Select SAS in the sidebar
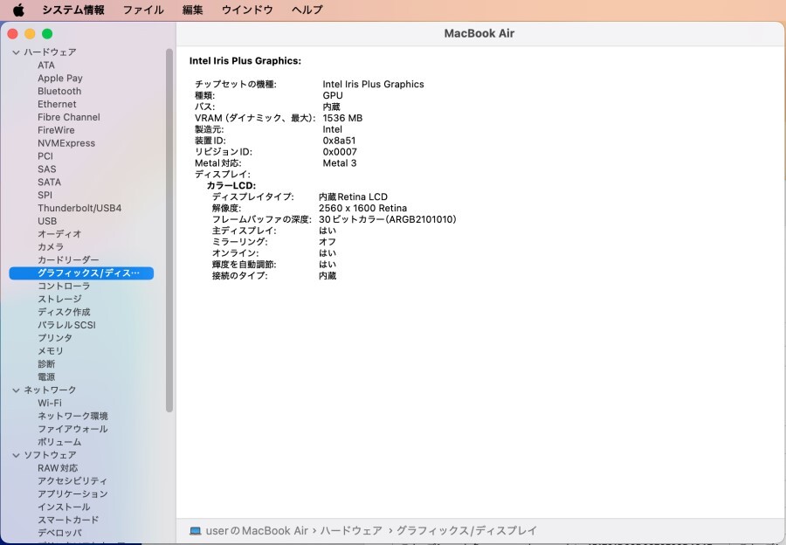 click(x=46, y=169)
